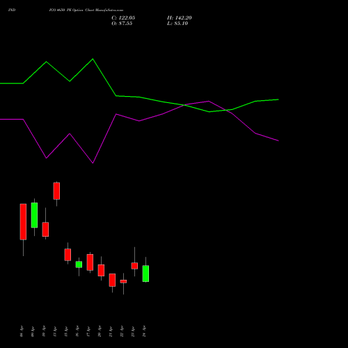
Task: Click the '21 Apr' date axis label
Action: (111, 331)
